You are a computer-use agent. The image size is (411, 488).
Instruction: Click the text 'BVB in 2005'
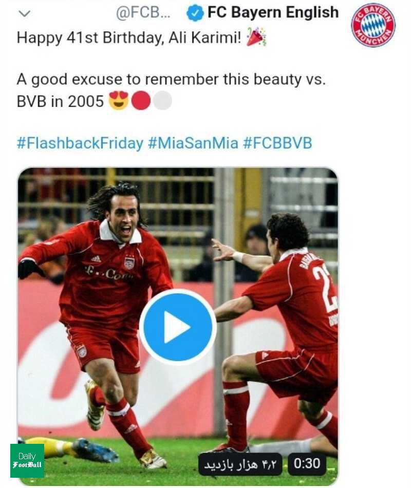[60, 101]
